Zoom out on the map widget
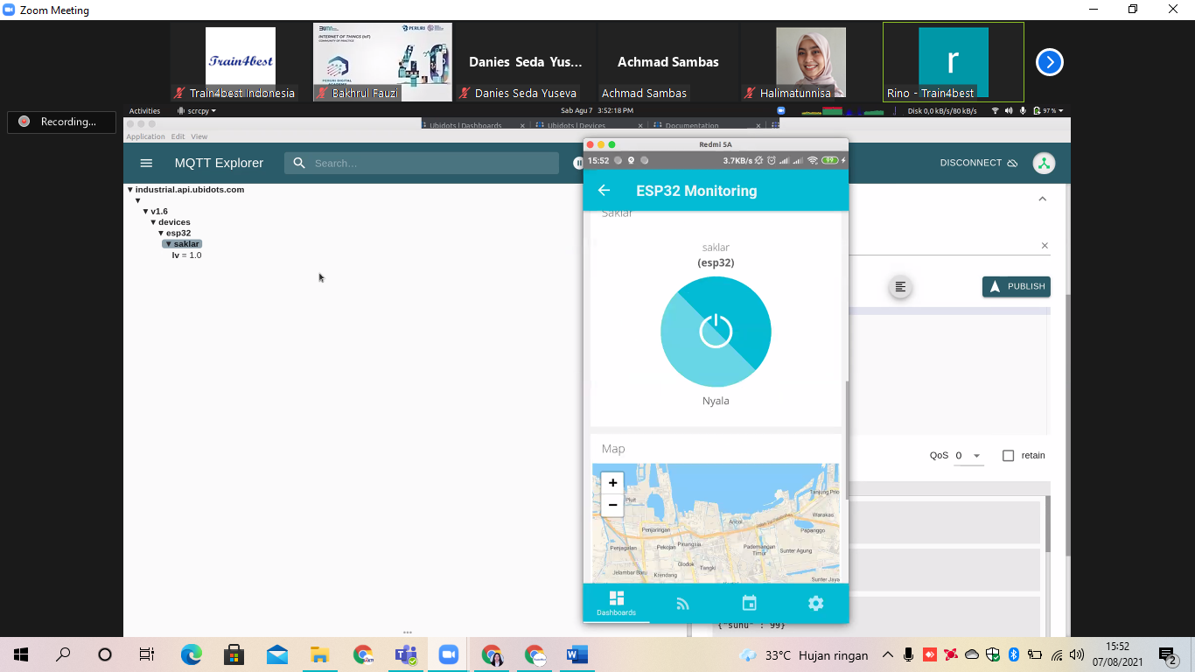This screenshot has width=1195, height=672. tap(612, 505)
